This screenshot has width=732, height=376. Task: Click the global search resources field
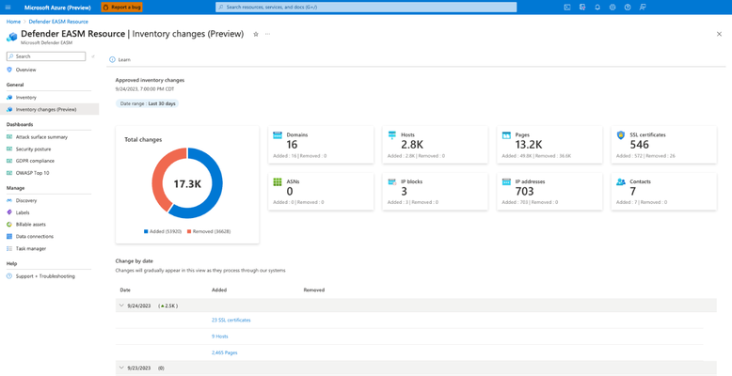pos(366,8)
